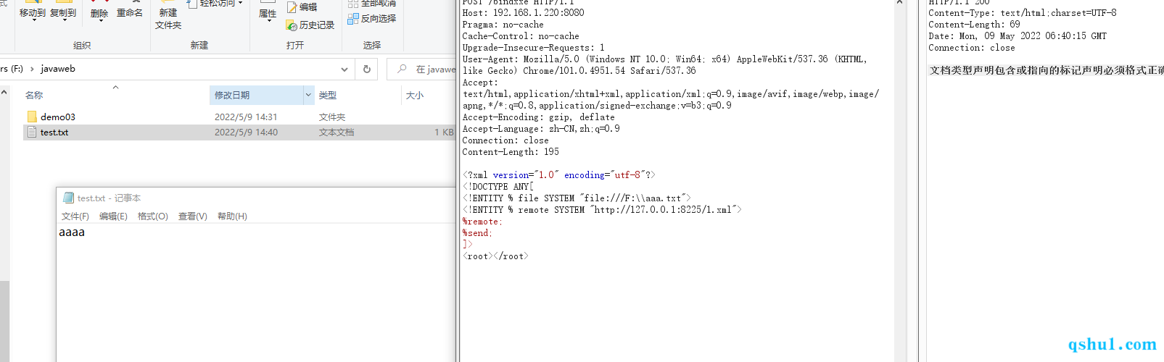The image size is (1164, 362).
Task: Click Content-Length: 195 in request
Action: pos(511,152)
